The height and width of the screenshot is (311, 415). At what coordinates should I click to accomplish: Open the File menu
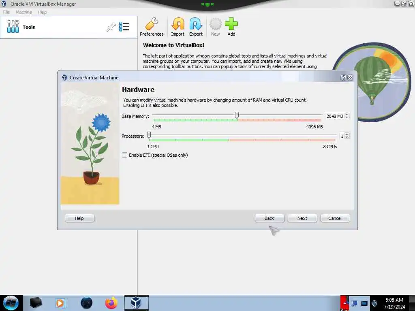pyautogui.click(x=6, y=12)
